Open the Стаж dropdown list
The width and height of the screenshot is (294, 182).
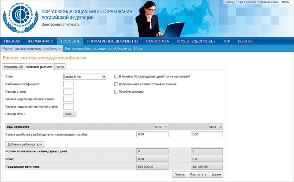104,77
